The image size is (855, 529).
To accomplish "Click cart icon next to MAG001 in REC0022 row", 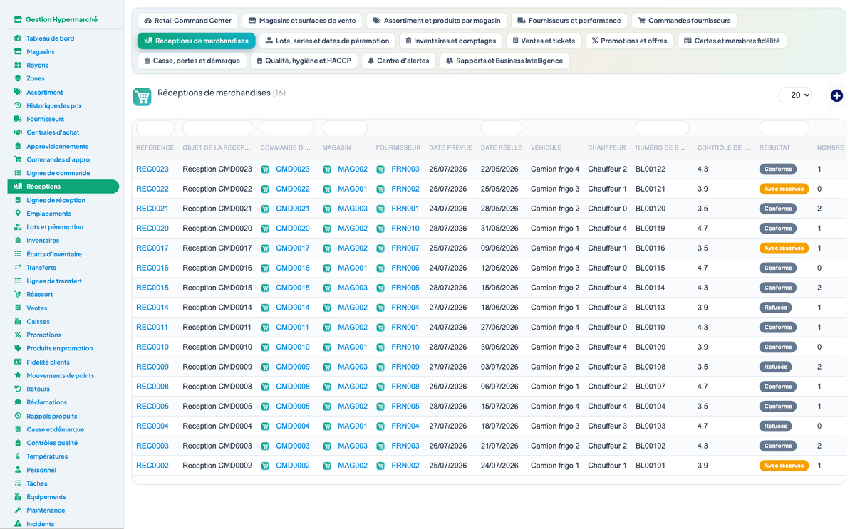I will (x=327, y=189).
